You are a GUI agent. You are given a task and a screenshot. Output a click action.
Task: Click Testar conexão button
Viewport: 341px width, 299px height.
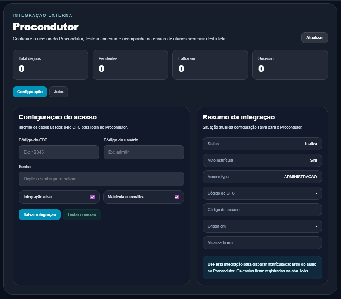[x=82, y=214]
